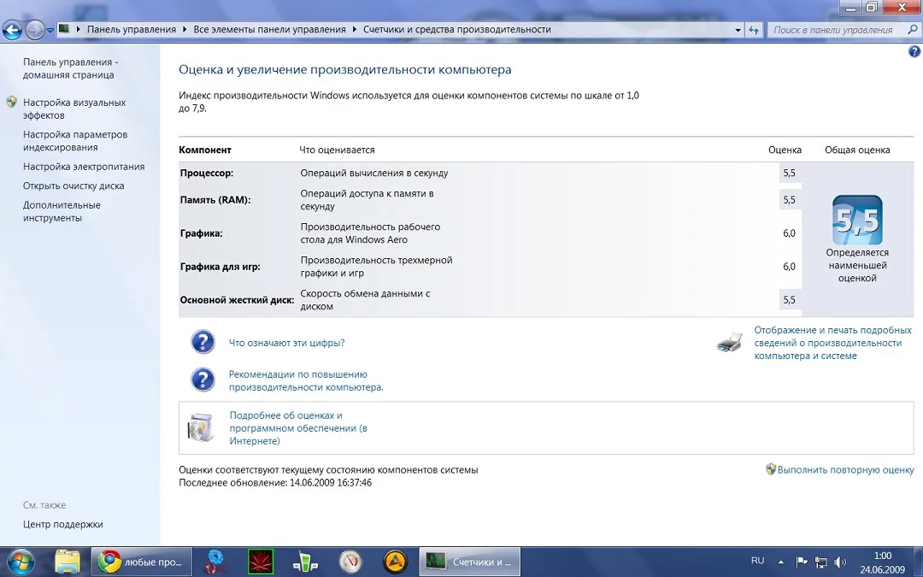Open the Windows Start button
The image size is (923, 577).
[21, 562]
